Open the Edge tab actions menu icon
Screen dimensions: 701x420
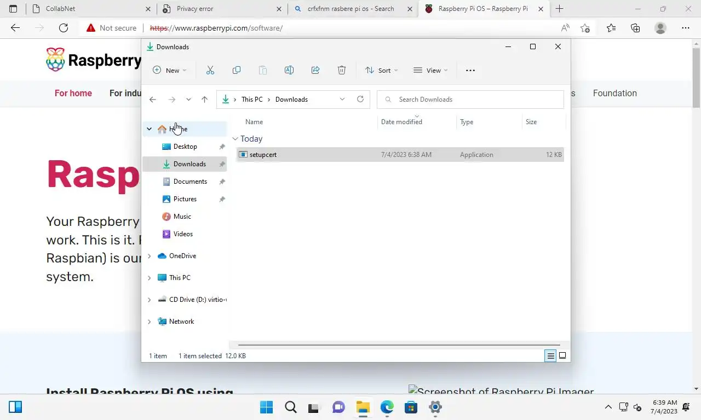pyautogui.click(x=13, y=9)
